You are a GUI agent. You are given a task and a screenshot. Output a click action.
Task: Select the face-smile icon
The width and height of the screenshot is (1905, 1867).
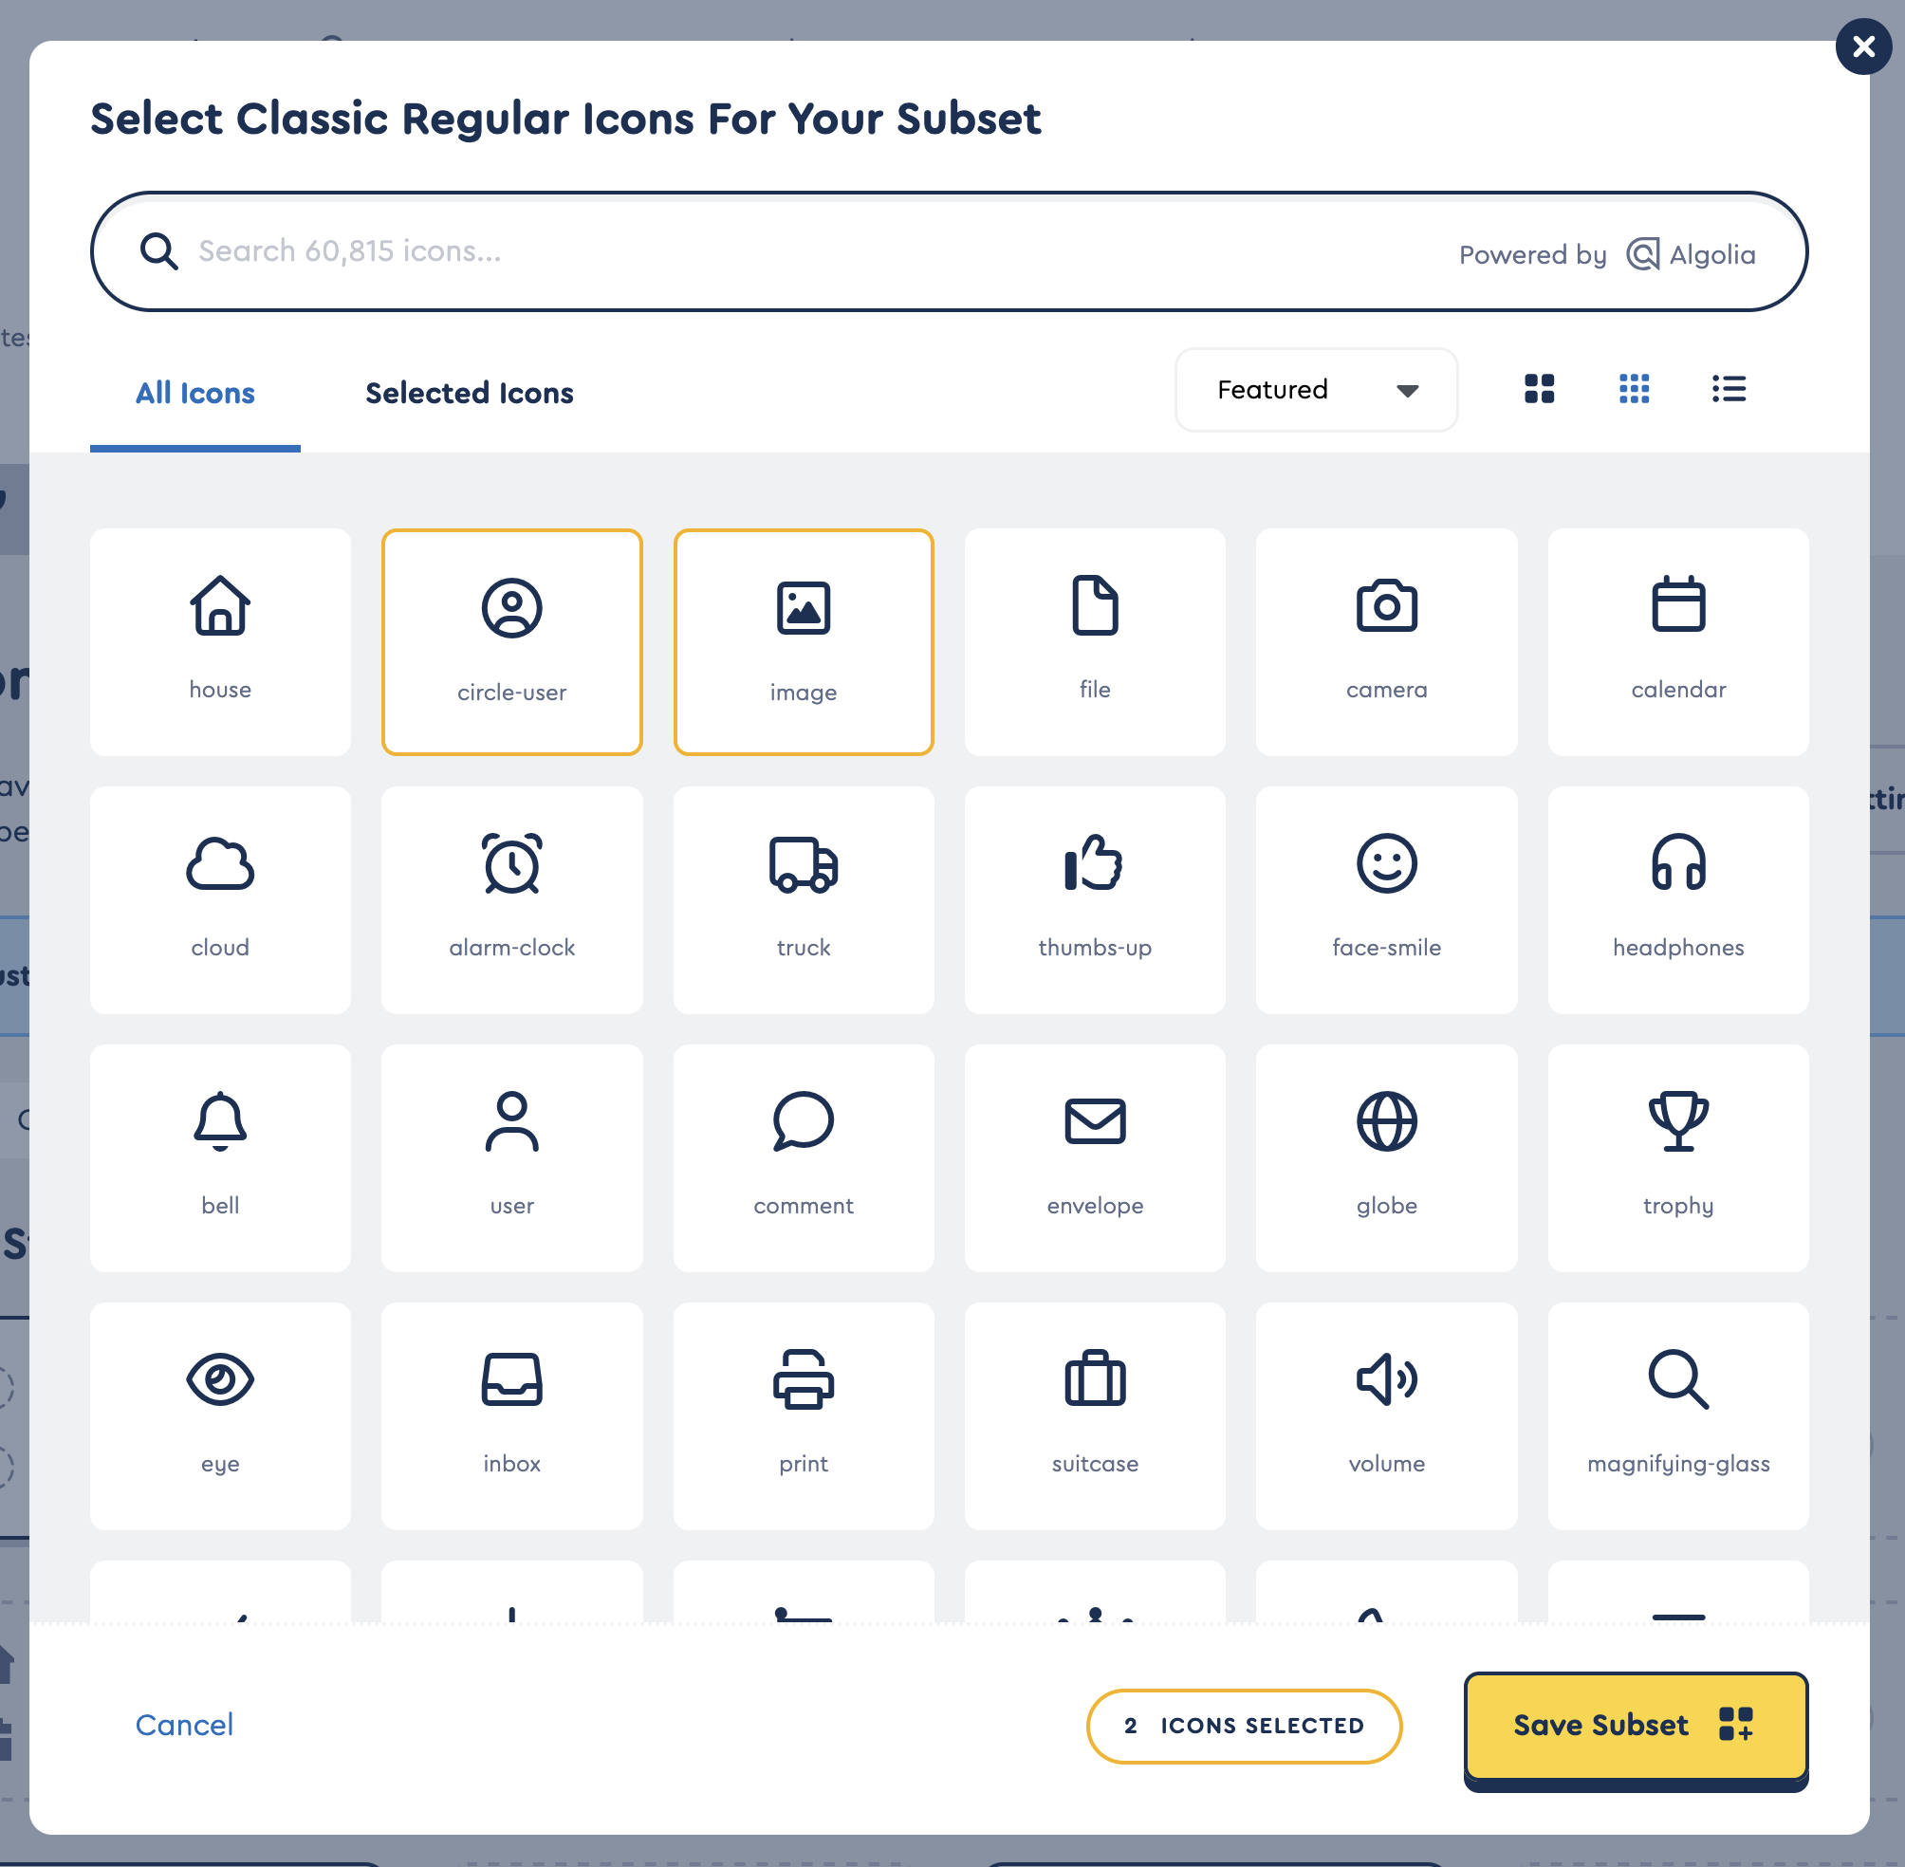coord(1386,899)
